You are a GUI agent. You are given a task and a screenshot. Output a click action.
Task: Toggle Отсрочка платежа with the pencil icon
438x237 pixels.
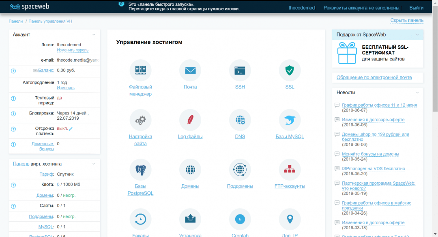coord(71,129)
